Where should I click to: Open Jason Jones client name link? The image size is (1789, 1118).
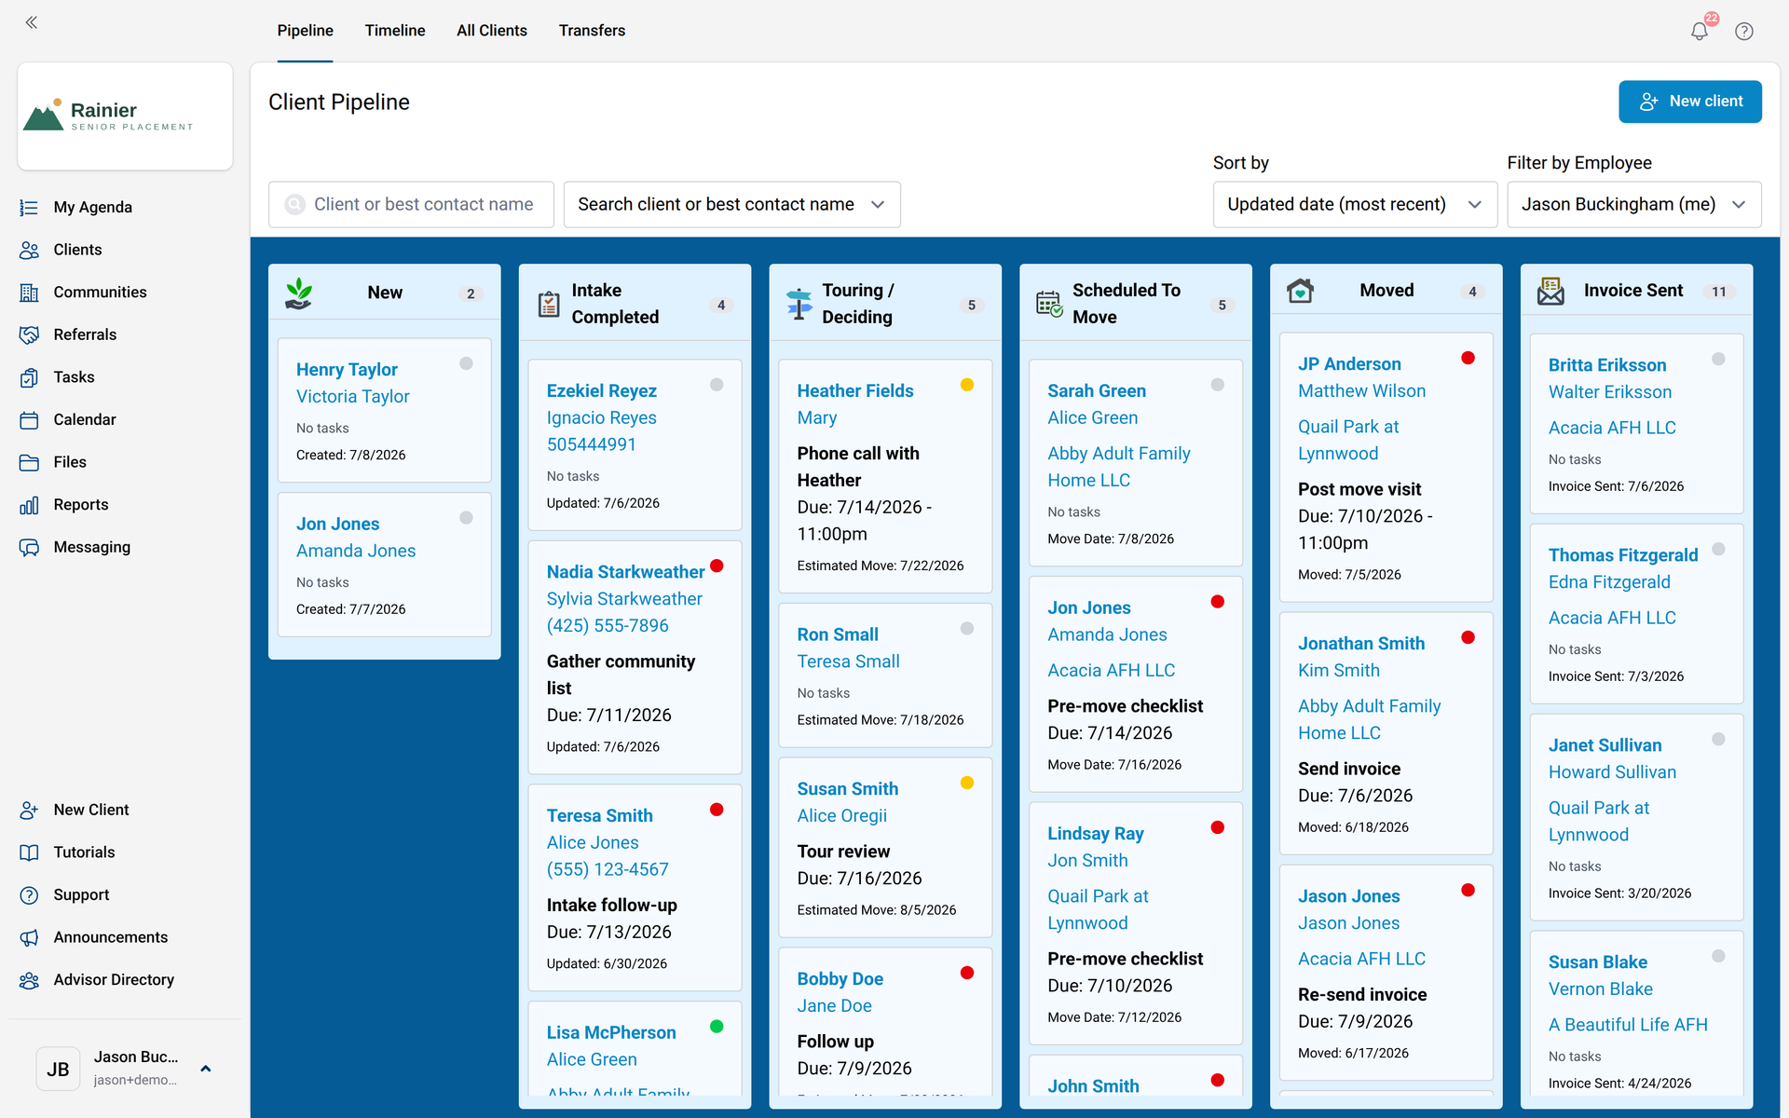click(x=1348, y=896)
